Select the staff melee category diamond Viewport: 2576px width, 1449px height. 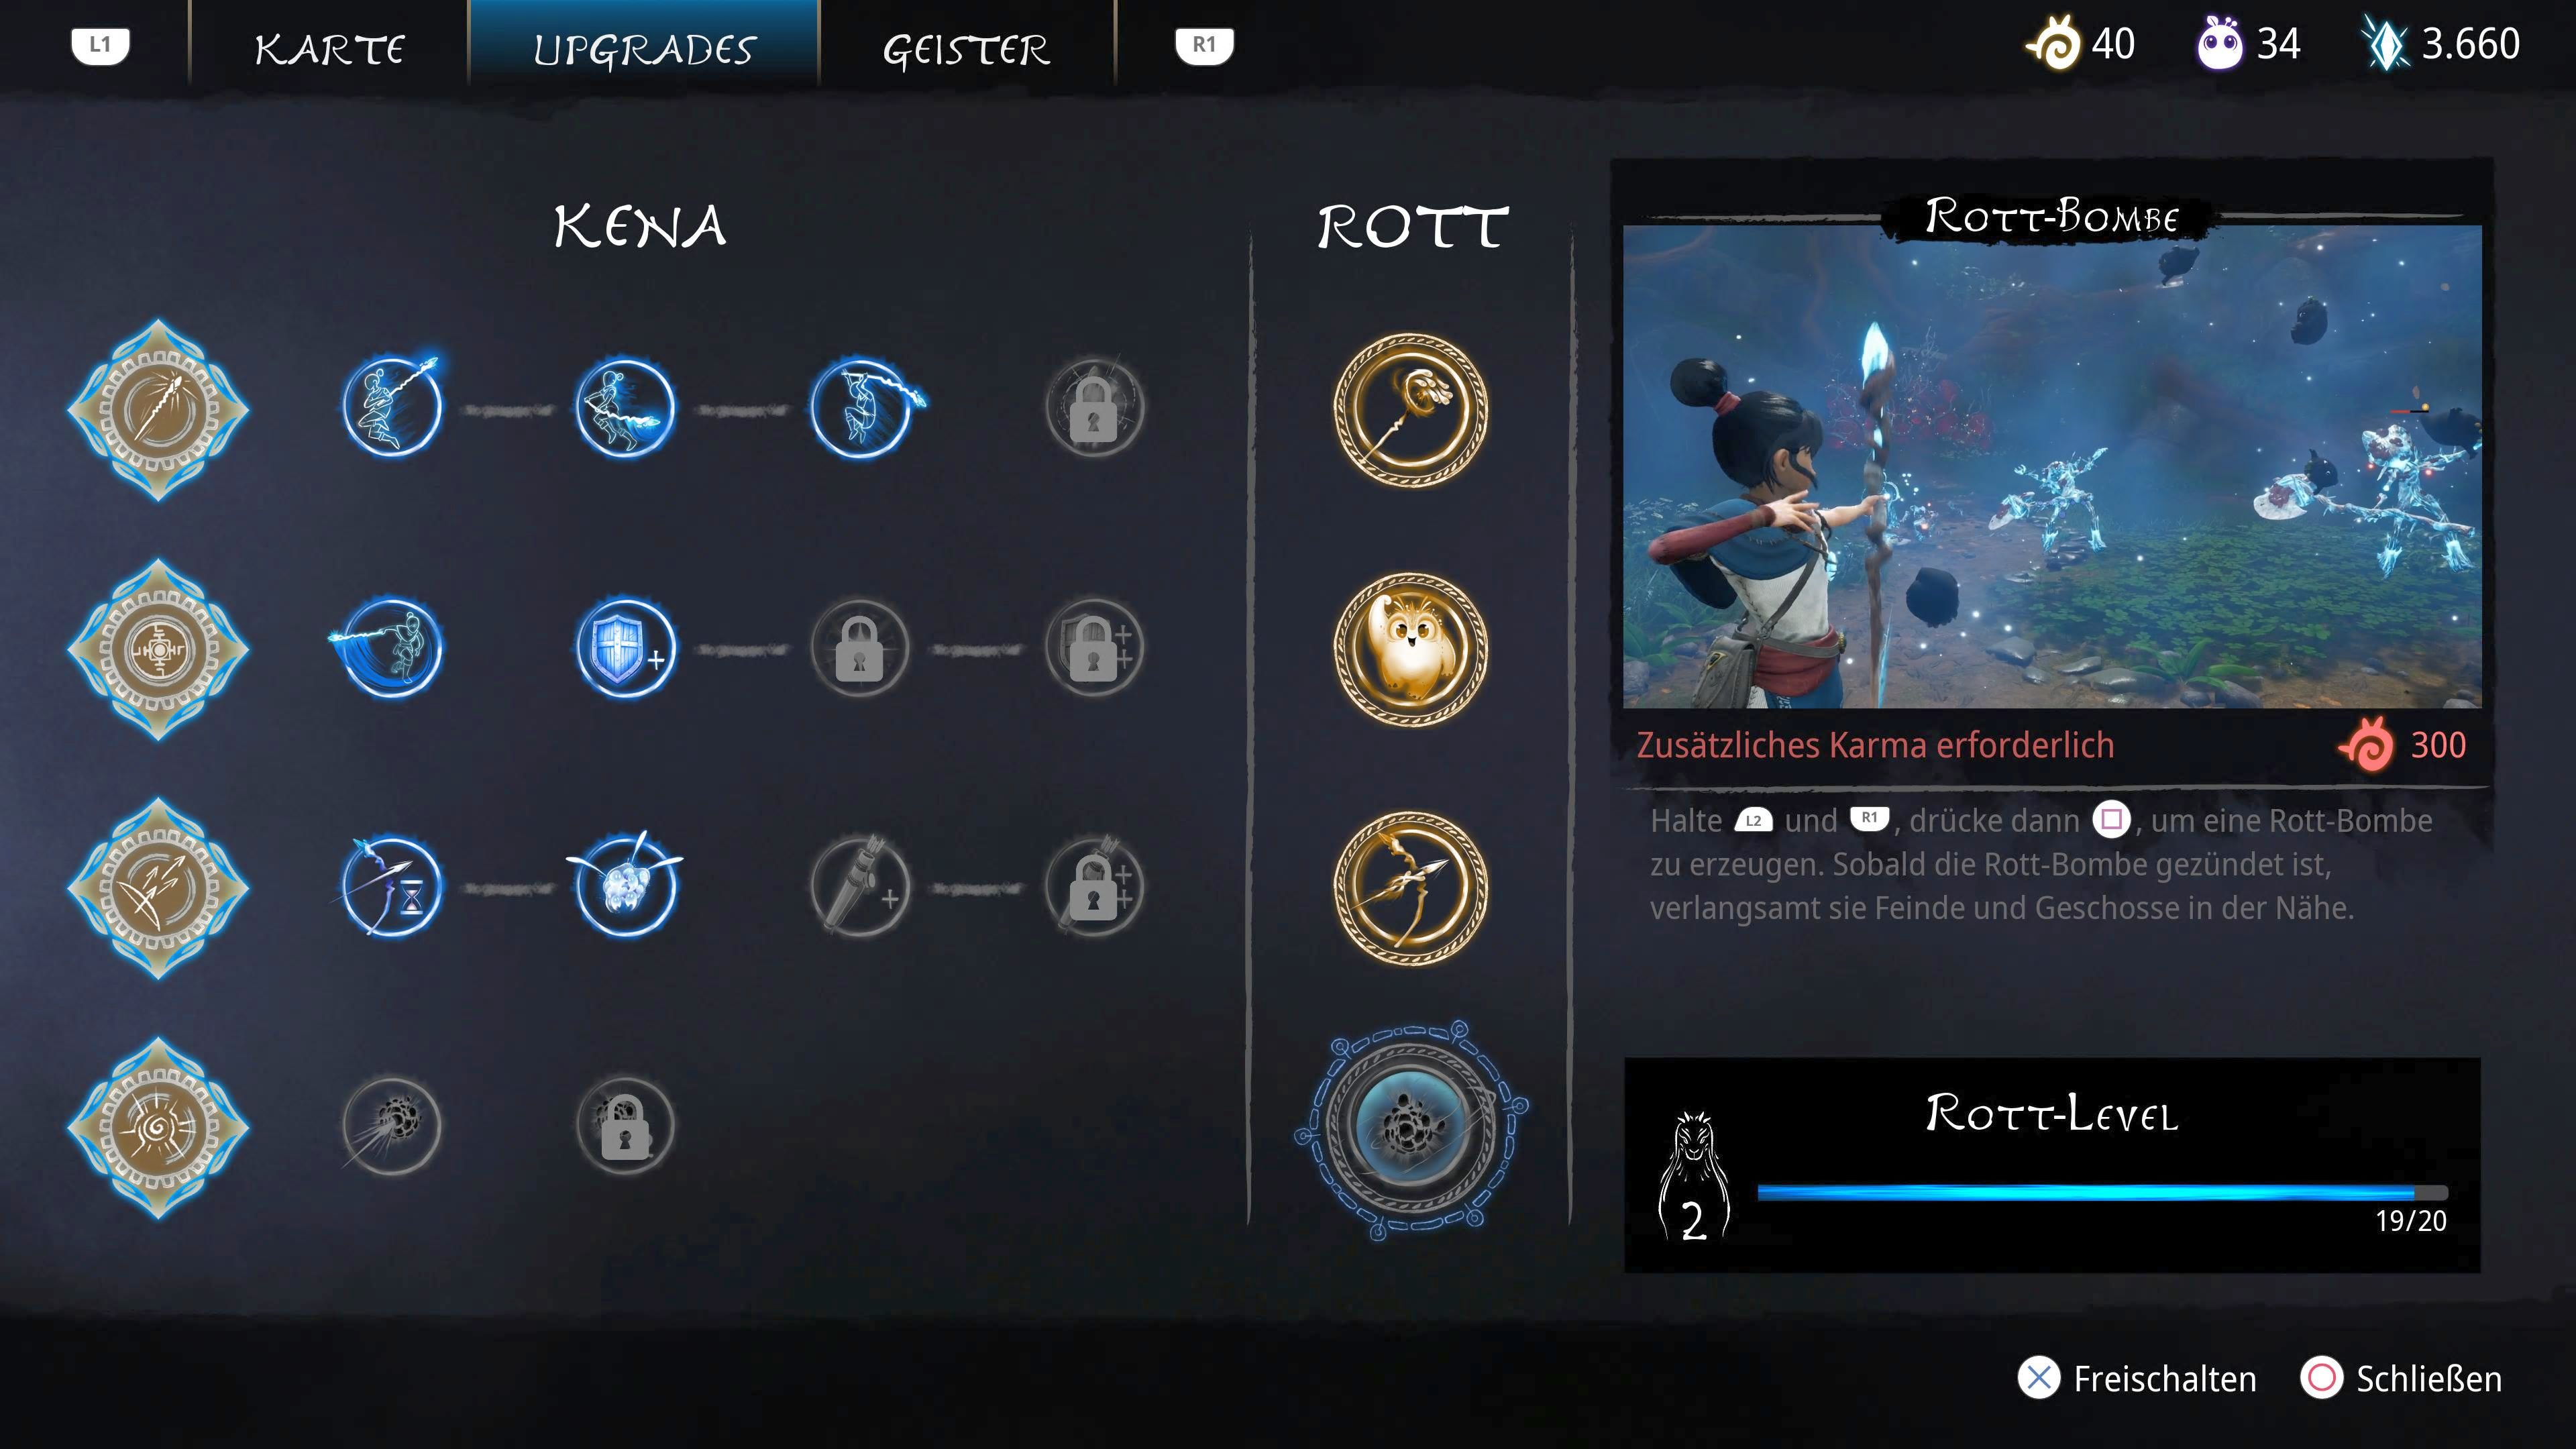point(158,410)
